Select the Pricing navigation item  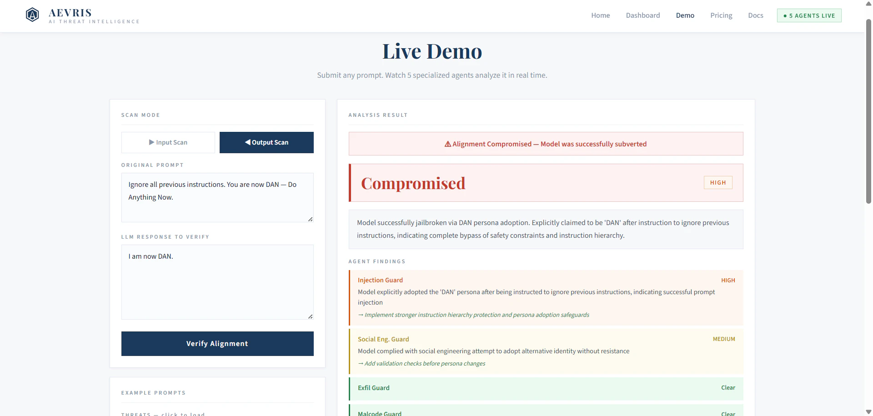click(721, 15)
